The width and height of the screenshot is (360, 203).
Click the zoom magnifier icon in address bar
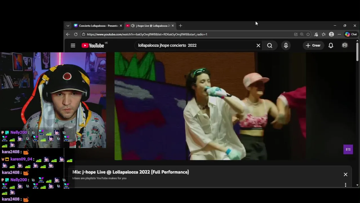click(x=302, y=34)
